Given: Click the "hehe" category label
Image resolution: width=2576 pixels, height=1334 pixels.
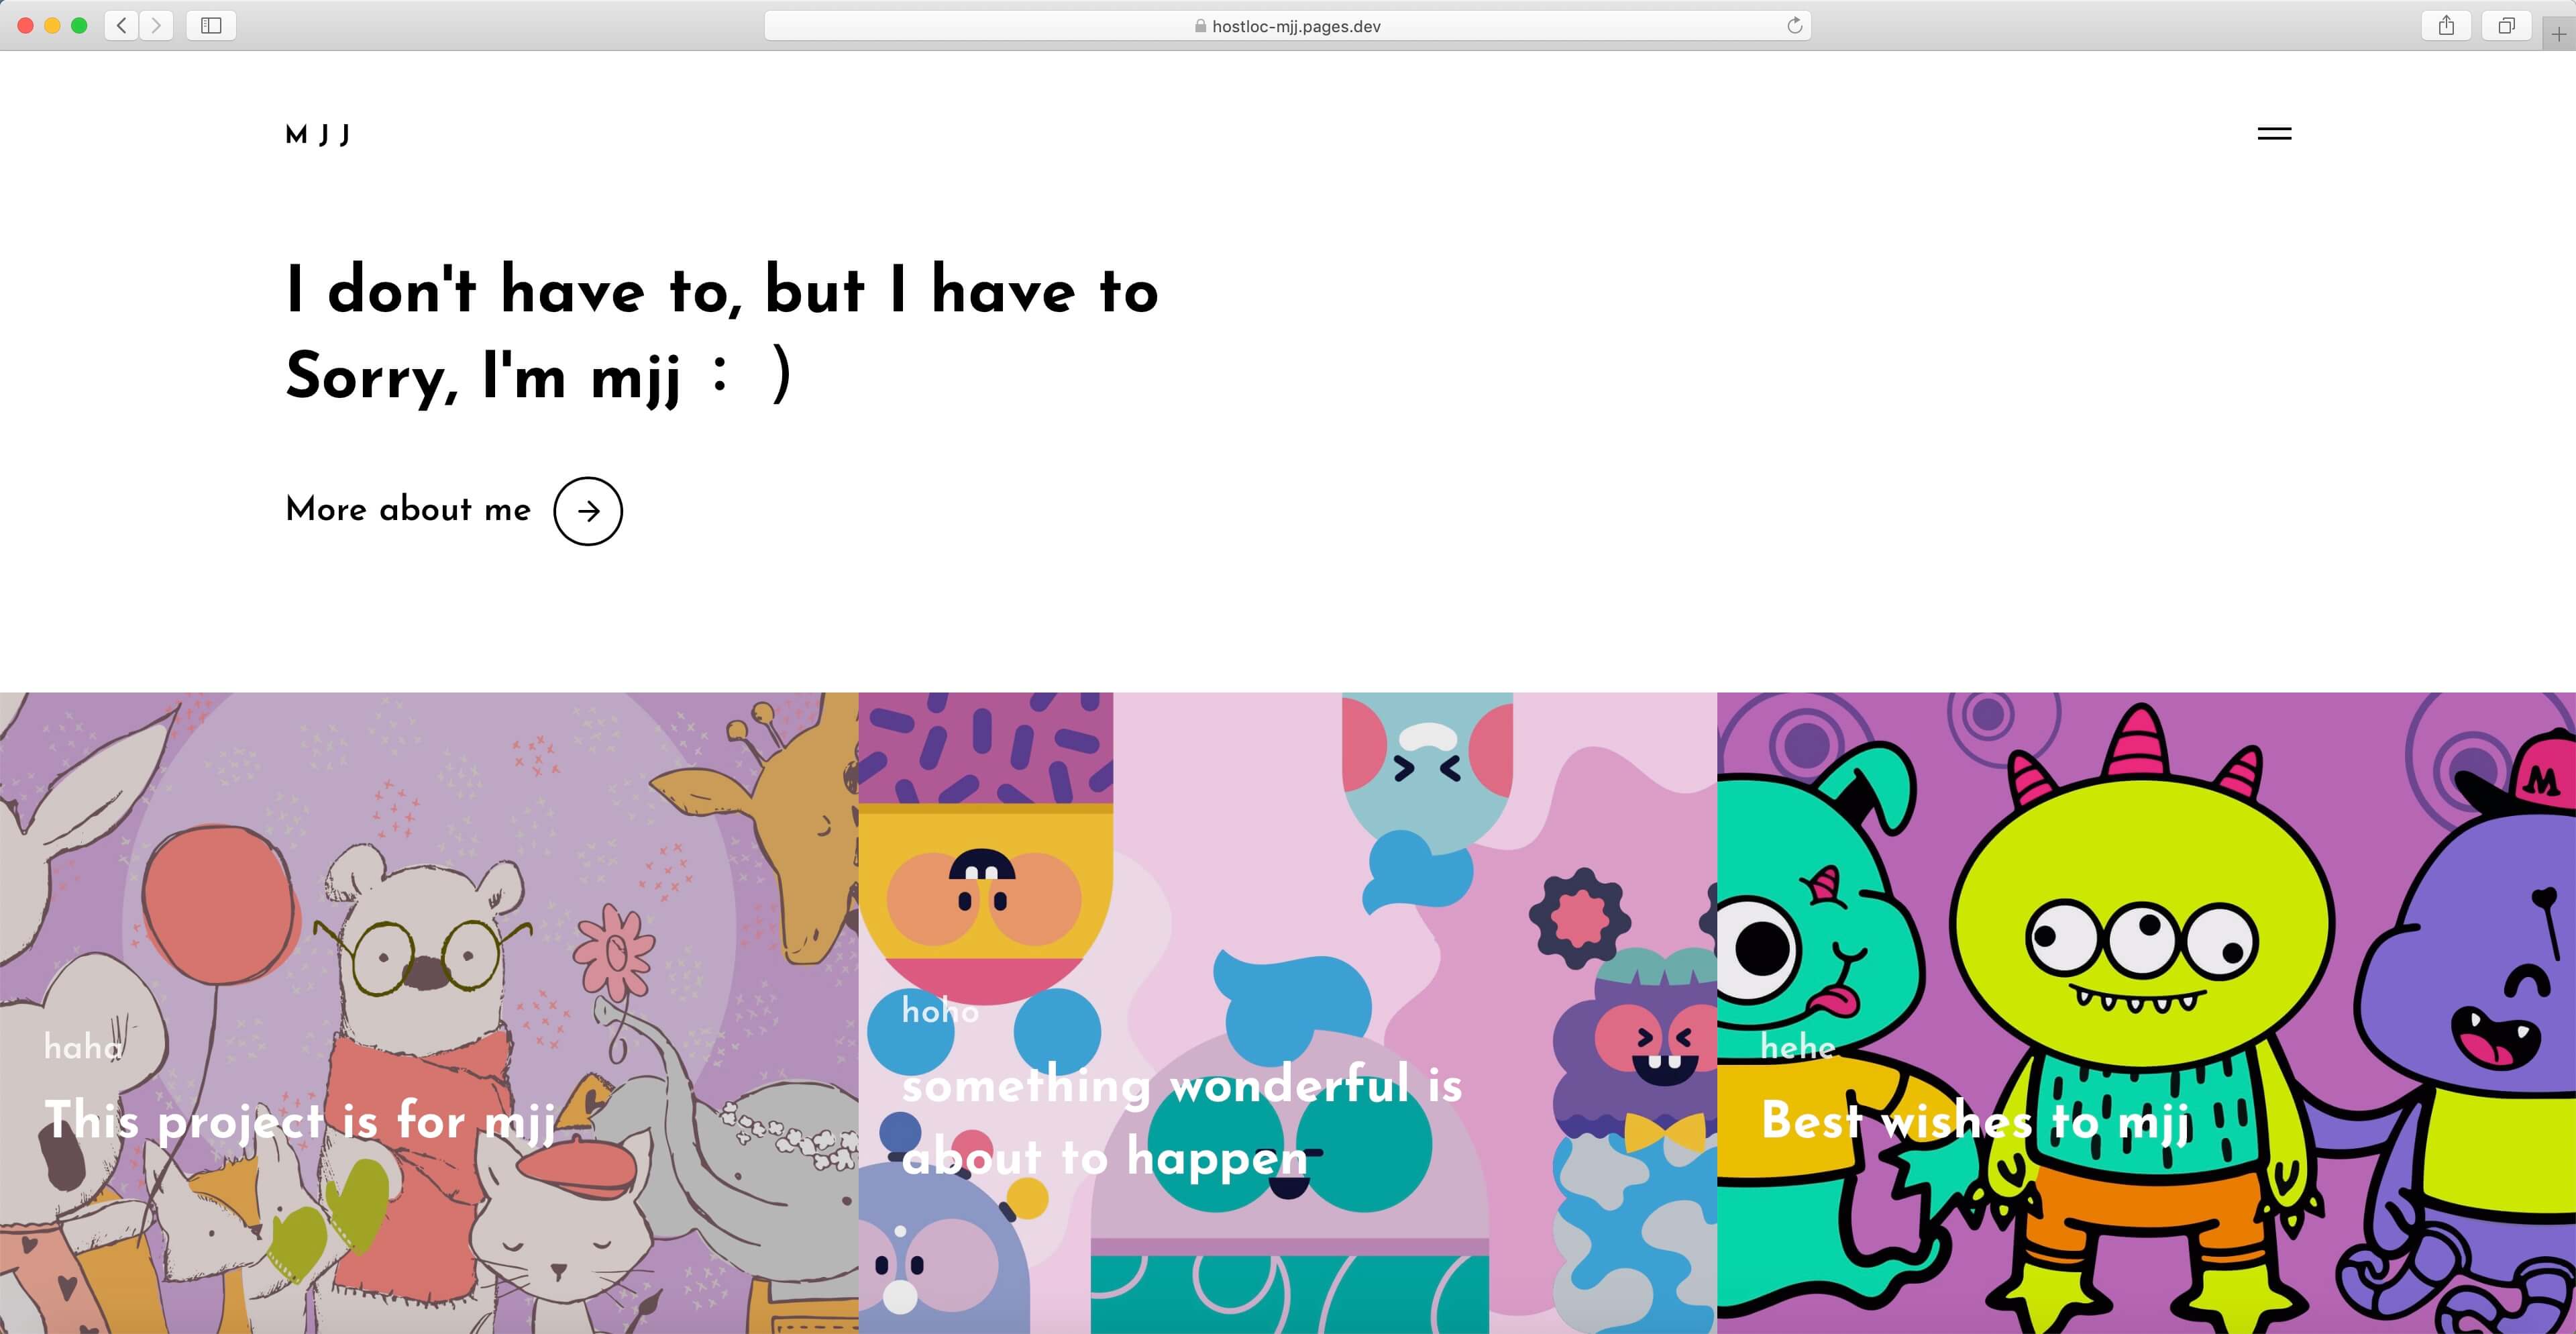Looking at the screenshot, I should (x=1798, y=1047).
